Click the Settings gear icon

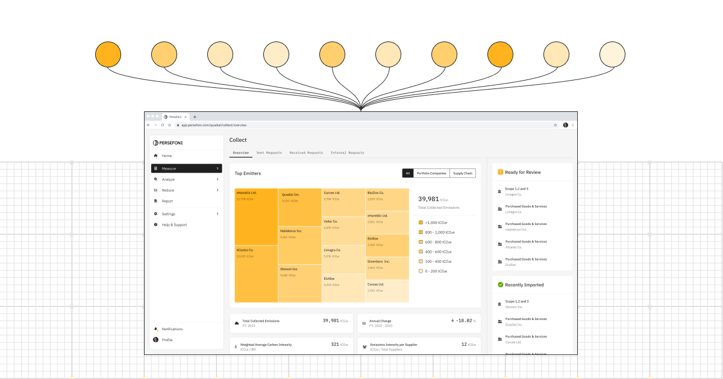coord(155,214)
